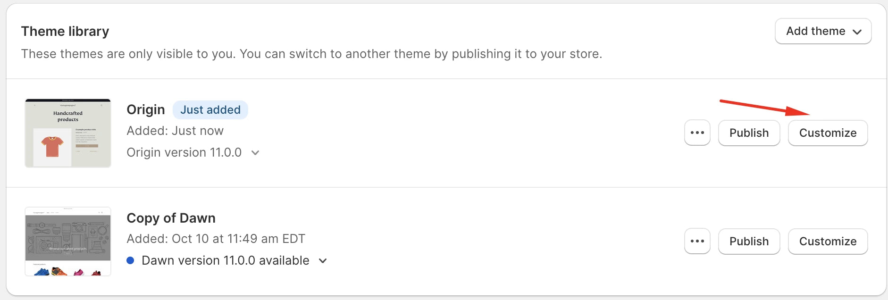Click the blue update indicator dot for Dawn

(131, 260)
